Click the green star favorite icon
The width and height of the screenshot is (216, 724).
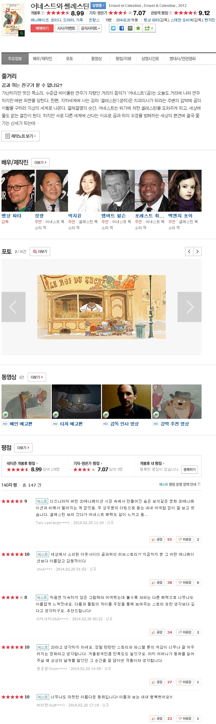click(x=138, y=28)
